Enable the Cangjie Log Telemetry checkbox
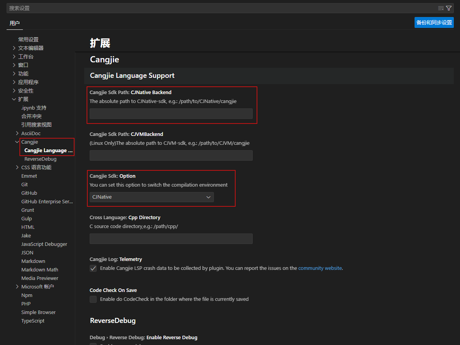 click(93, 268)
